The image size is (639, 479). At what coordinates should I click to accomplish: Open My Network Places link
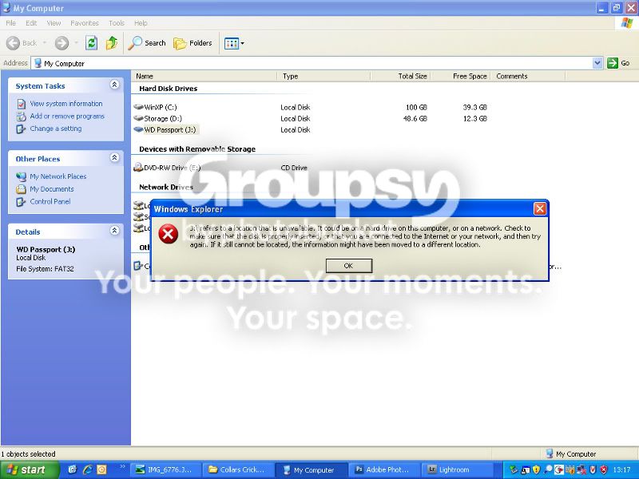[58, 176]
